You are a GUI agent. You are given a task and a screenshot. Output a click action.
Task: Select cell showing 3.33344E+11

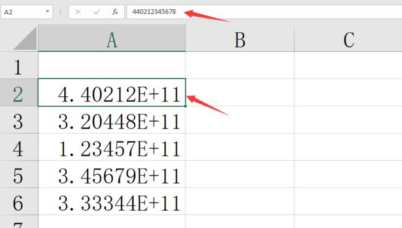tap(112, 201)
